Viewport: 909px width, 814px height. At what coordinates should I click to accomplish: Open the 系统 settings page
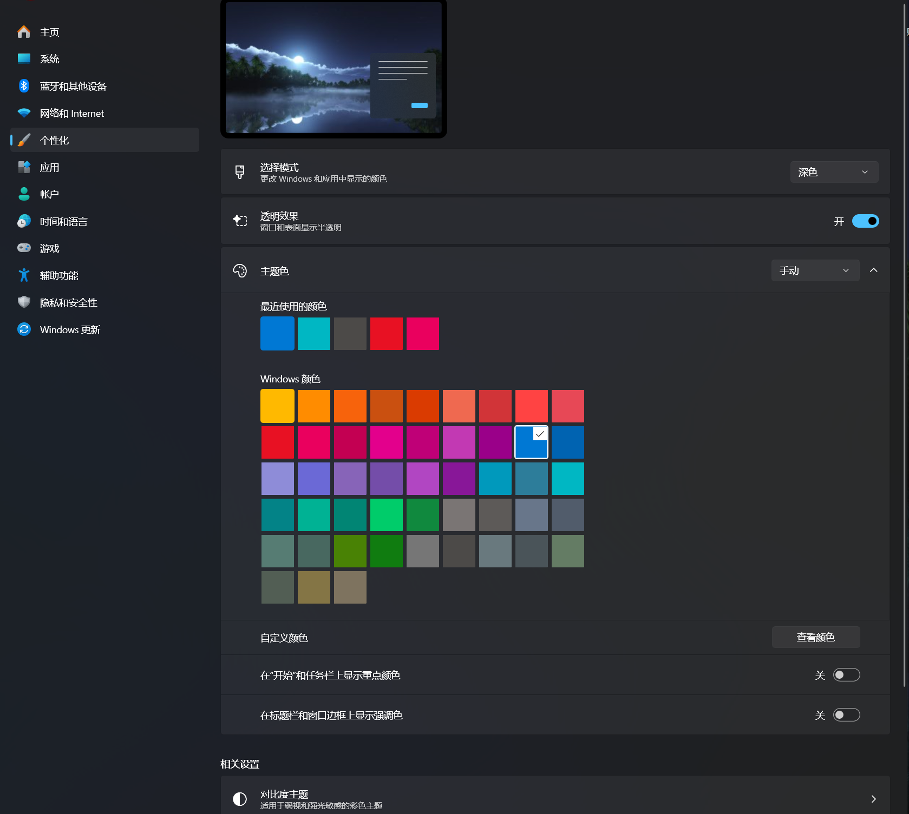[104, 59]
